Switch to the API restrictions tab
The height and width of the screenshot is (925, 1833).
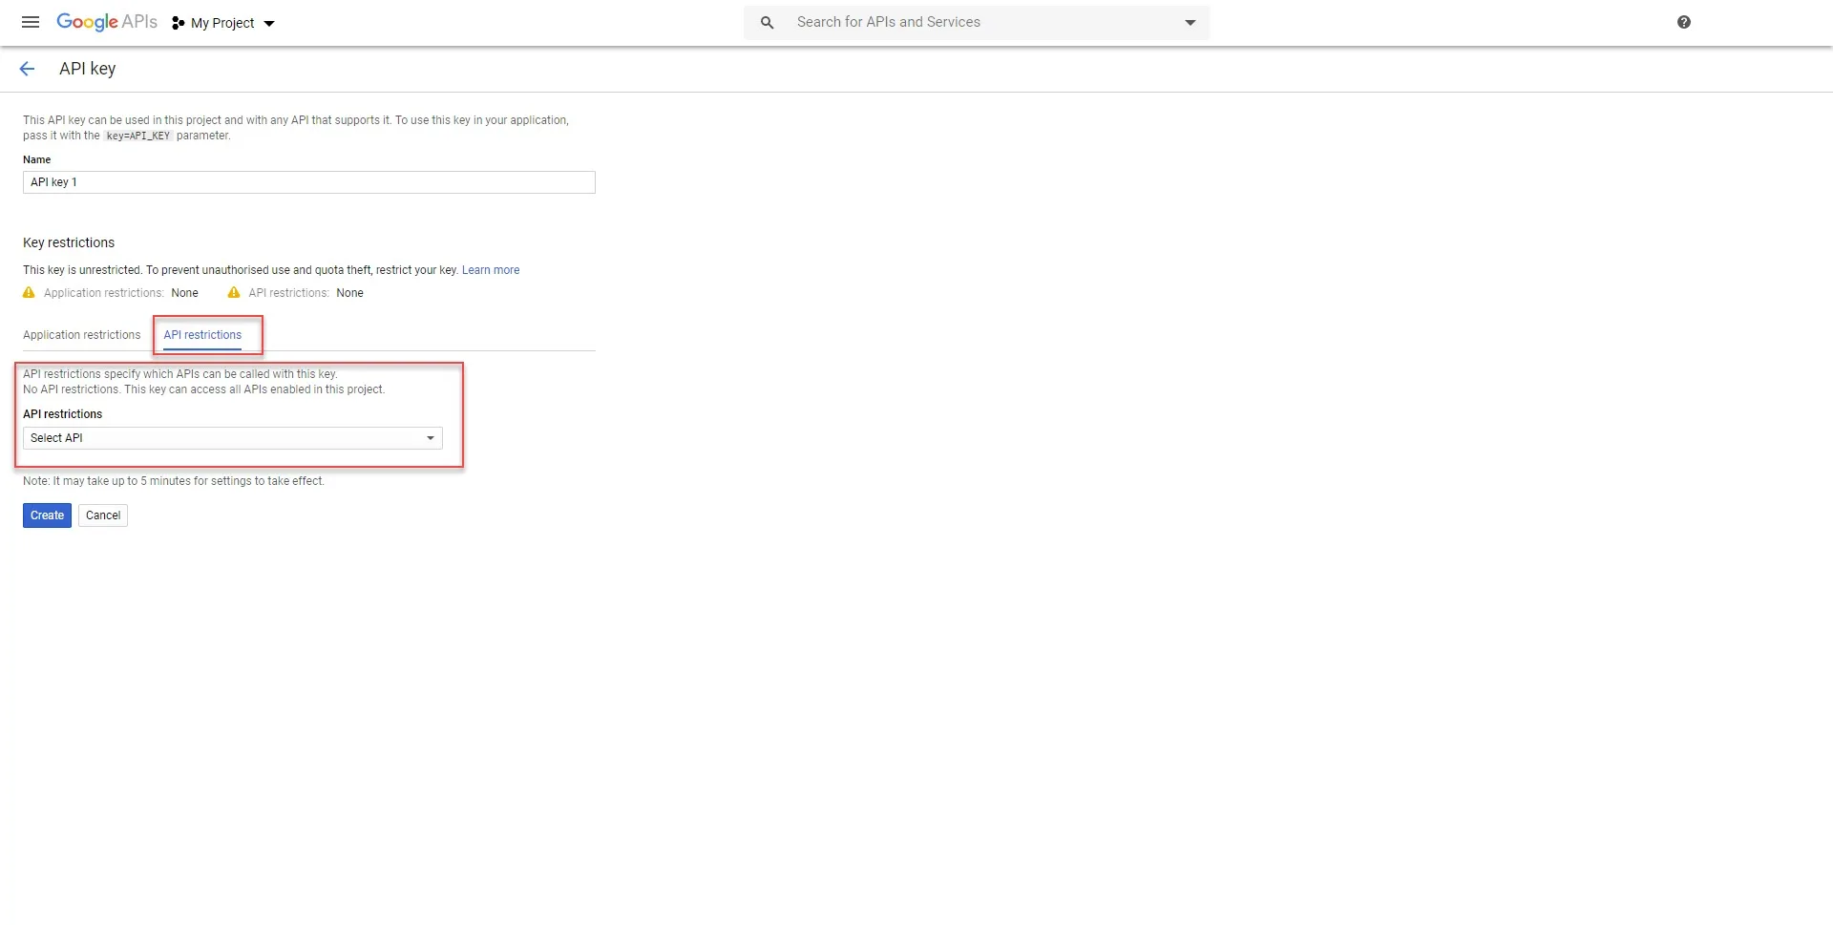[x=201, y=335]
